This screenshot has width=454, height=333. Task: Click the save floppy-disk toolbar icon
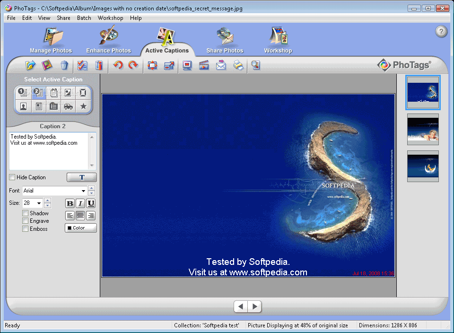click(47, 65)
